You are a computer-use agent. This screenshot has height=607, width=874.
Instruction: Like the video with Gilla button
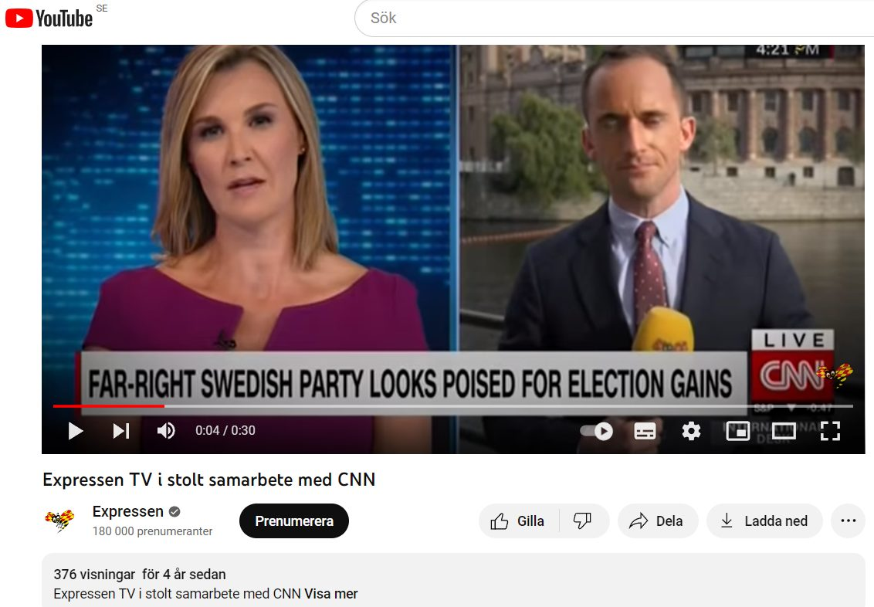(x=518, y=521)
